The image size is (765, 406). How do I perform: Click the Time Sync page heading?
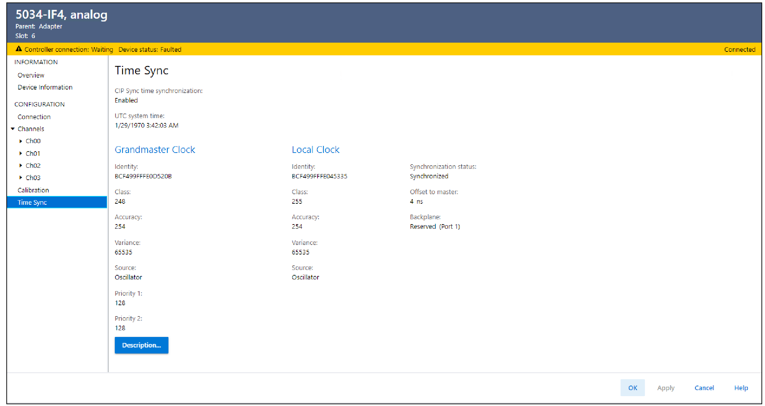(142, 70)
